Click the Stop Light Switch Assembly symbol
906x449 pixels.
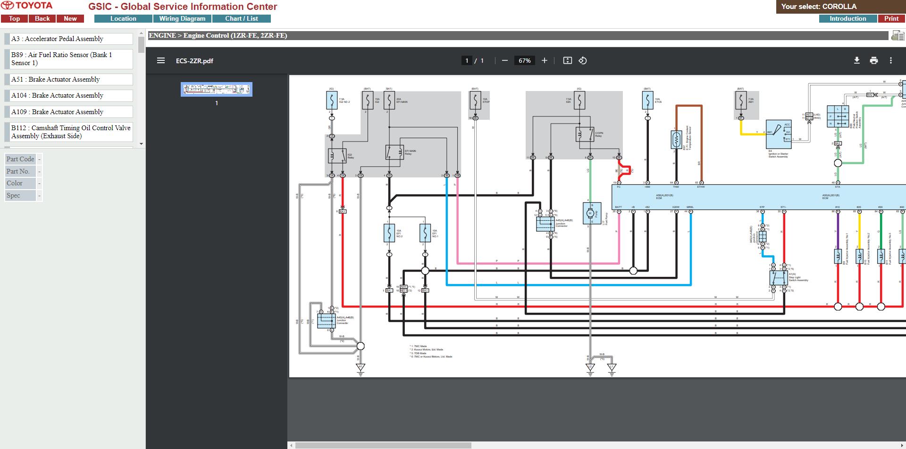[778, 277]
